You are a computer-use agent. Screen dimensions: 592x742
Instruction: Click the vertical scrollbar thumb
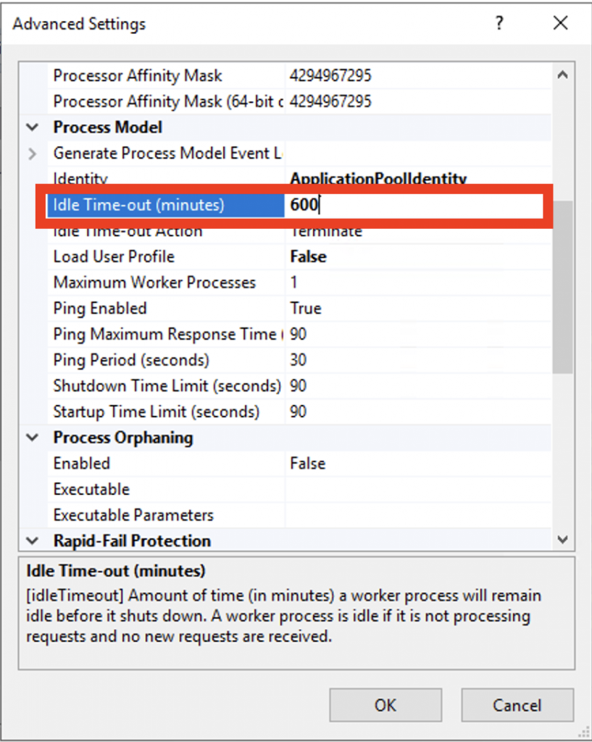[x=563, y=287]
